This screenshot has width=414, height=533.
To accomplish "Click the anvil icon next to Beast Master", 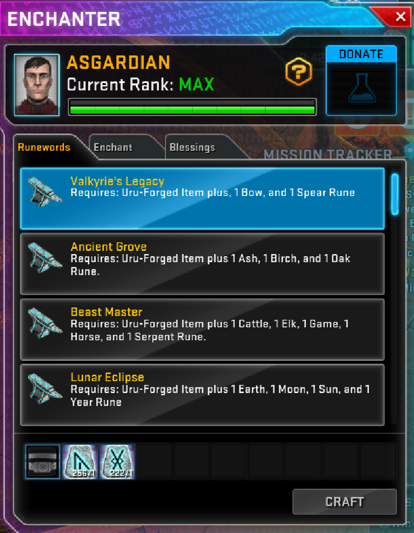I will (x=45, y=323).
